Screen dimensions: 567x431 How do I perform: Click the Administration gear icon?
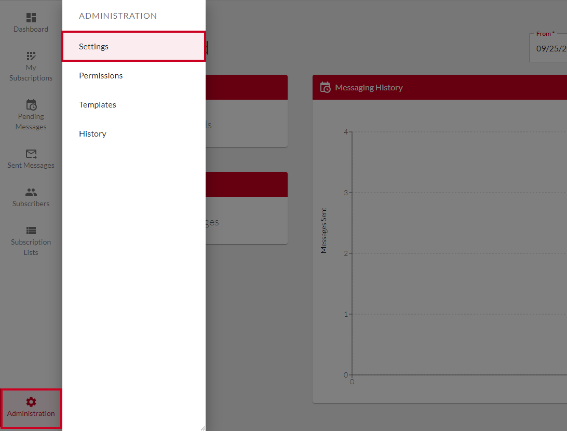coord(31,402)
